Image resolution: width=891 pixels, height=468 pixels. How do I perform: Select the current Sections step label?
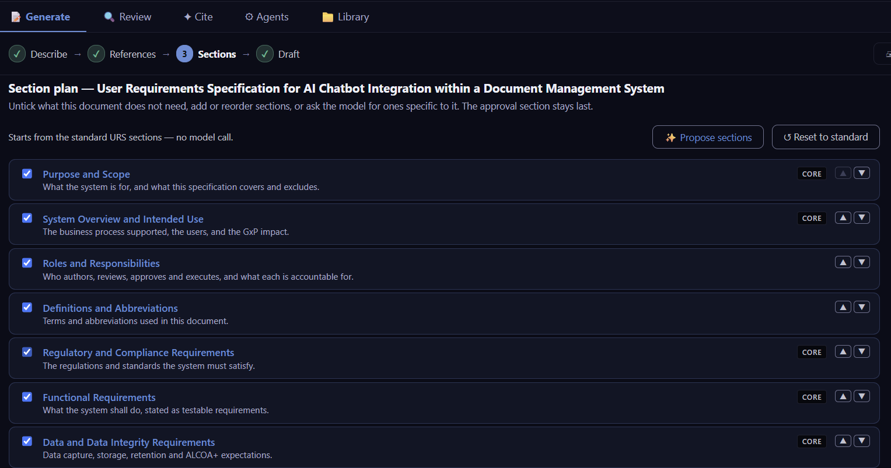[217, 54]
